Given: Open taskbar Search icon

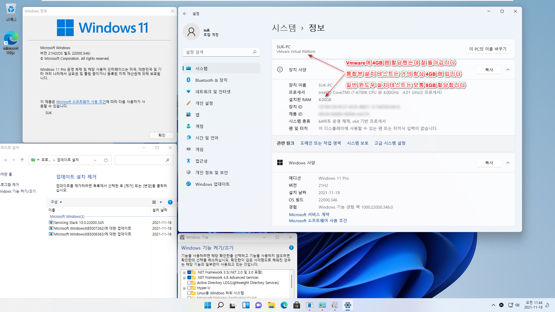Looking at the screenshot, I should coord(220,305).
